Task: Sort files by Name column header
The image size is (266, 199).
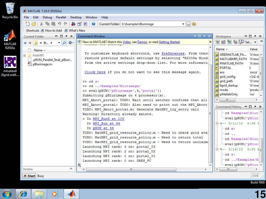Action: tap(38, 50)
